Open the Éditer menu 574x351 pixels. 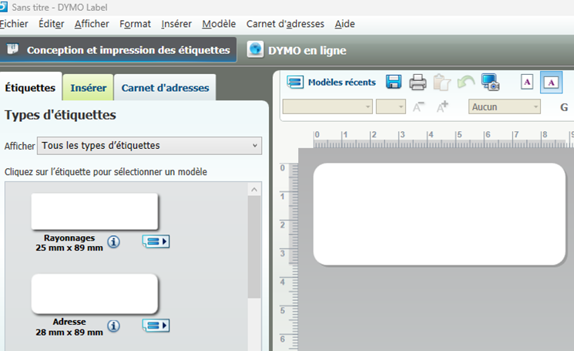pos(52,24)
